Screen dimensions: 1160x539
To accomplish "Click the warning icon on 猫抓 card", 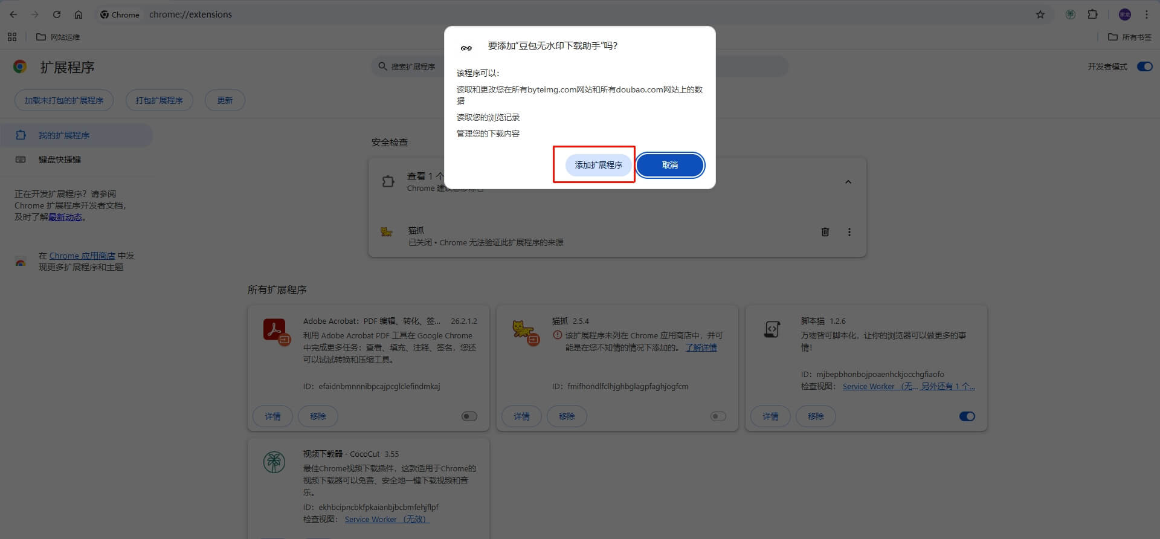I will [x=558, y=335].
